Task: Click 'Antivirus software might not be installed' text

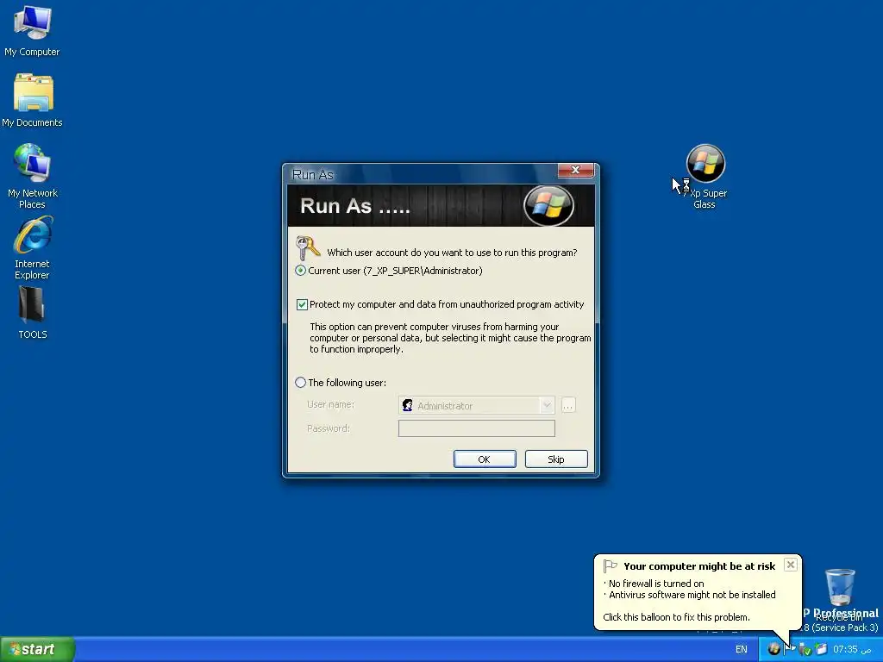Action: click(692, 595)
